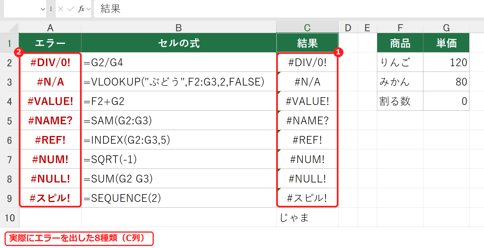Click the みかん cell
Image resolution: width=484 pixels, height=248 pixels.
pos(400,82)
